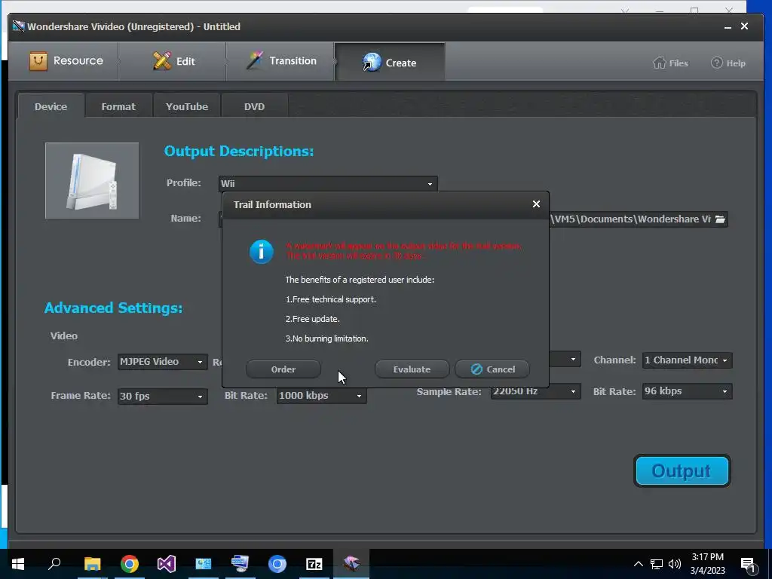Viewport: 772px width, 579px height.
Task: Open the notification center icon
Action: click(x=749, y=565)
